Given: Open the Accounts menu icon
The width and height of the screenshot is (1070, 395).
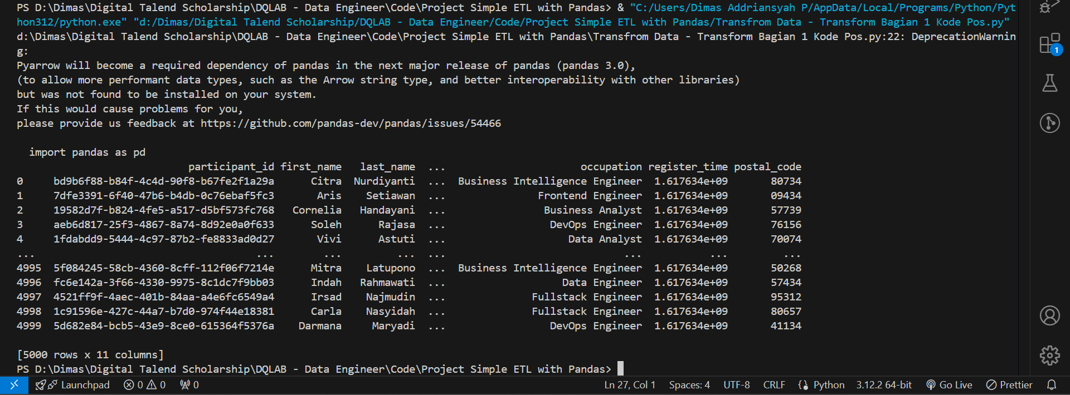Looking at the screenshot, I should pyautogui.click(x=1049, y=315).
